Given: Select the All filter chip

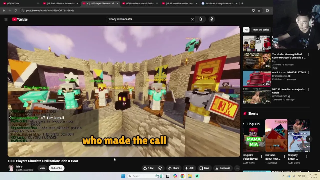Looking at the screenshot, I should pyautogui.click(x=246, y=29).
